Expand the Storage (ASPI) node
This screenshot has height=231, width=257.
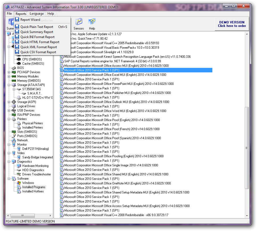tap(9, 102)
